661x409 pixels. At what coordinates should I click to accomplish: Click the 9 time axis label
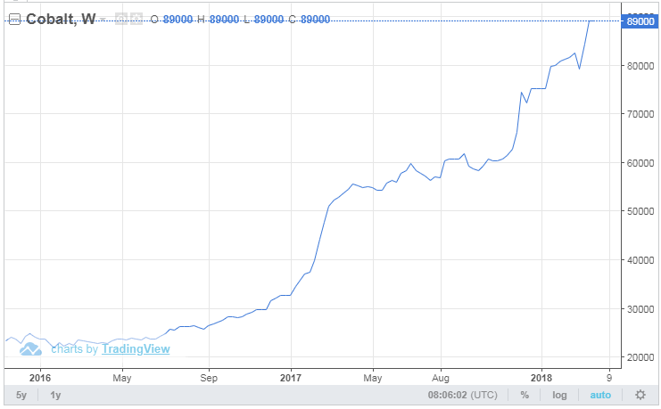tap(609, 378)
